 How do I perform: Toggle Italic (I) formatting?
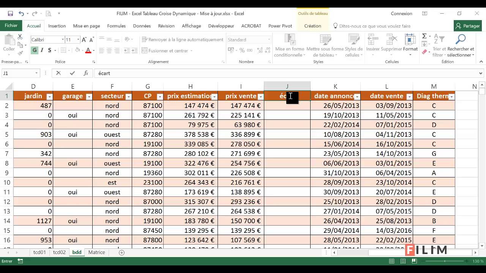[x=42, y=50]
